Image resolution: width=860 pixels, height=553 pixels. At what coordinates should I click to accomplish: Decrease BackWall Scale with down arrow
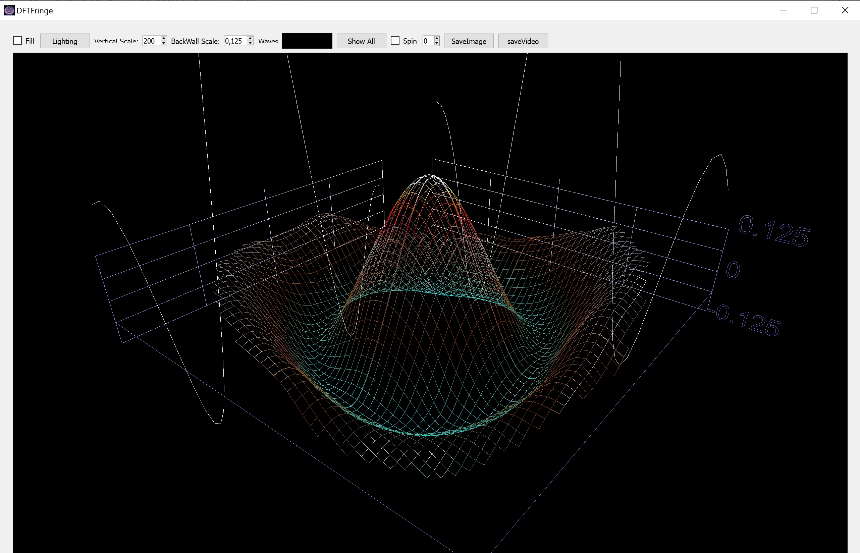tap(250, 44)
